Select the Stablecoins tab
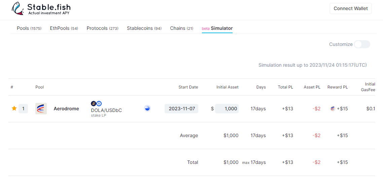 coord(144,28)
